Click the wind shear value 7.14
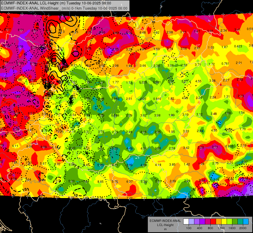Screen dimensions: 253x233 tap(216, 180)
